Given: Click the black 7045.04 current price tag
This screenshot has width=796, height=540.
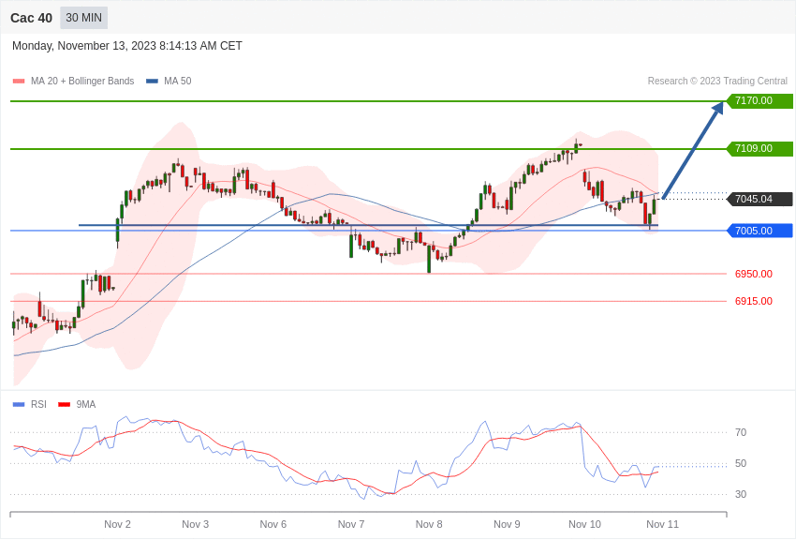Looking at the screenshot, I should (759, 200).
